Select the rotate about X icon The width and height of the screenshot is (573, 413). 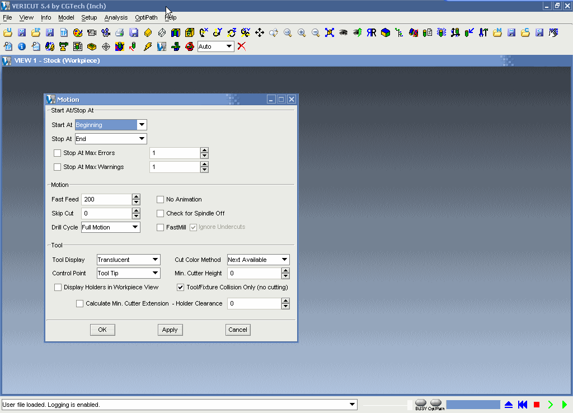(204, 32)
